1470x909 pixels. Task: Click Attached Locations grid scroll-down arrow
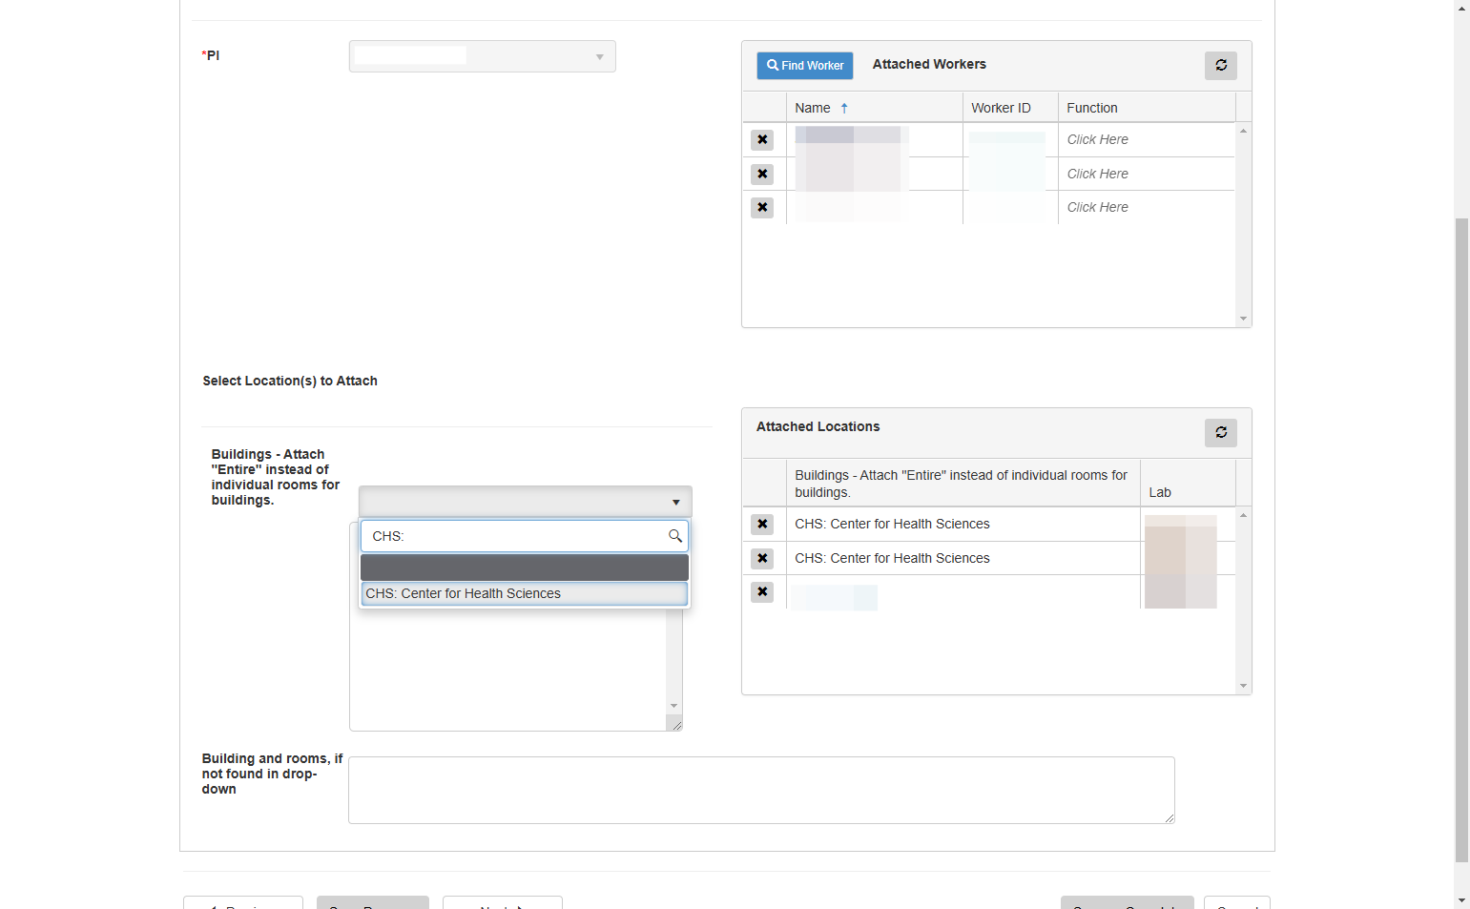tap(1243, 686)
